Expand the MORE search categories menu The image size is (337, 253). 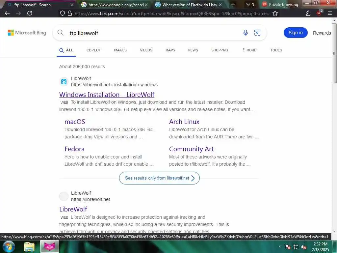point(249,50)
